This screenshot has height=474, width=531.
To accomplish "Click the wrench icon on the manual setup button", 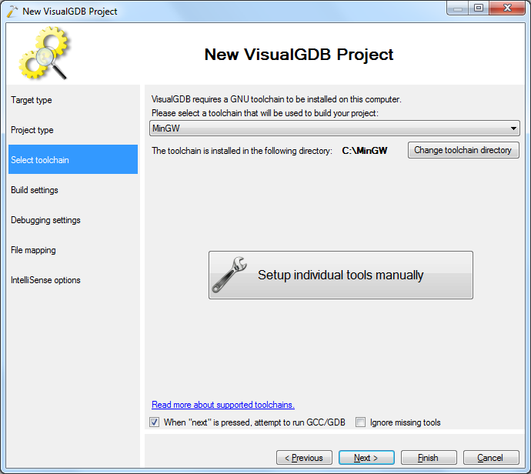I will point(229,275).
